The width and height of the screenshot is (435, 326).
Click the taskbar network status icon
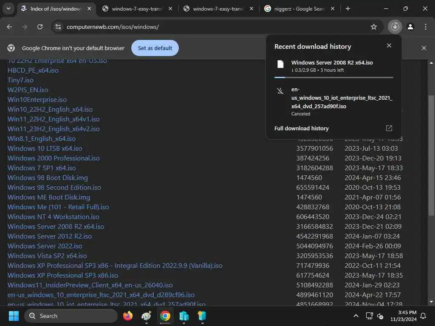pyautogui.click(x=369, y=316)
